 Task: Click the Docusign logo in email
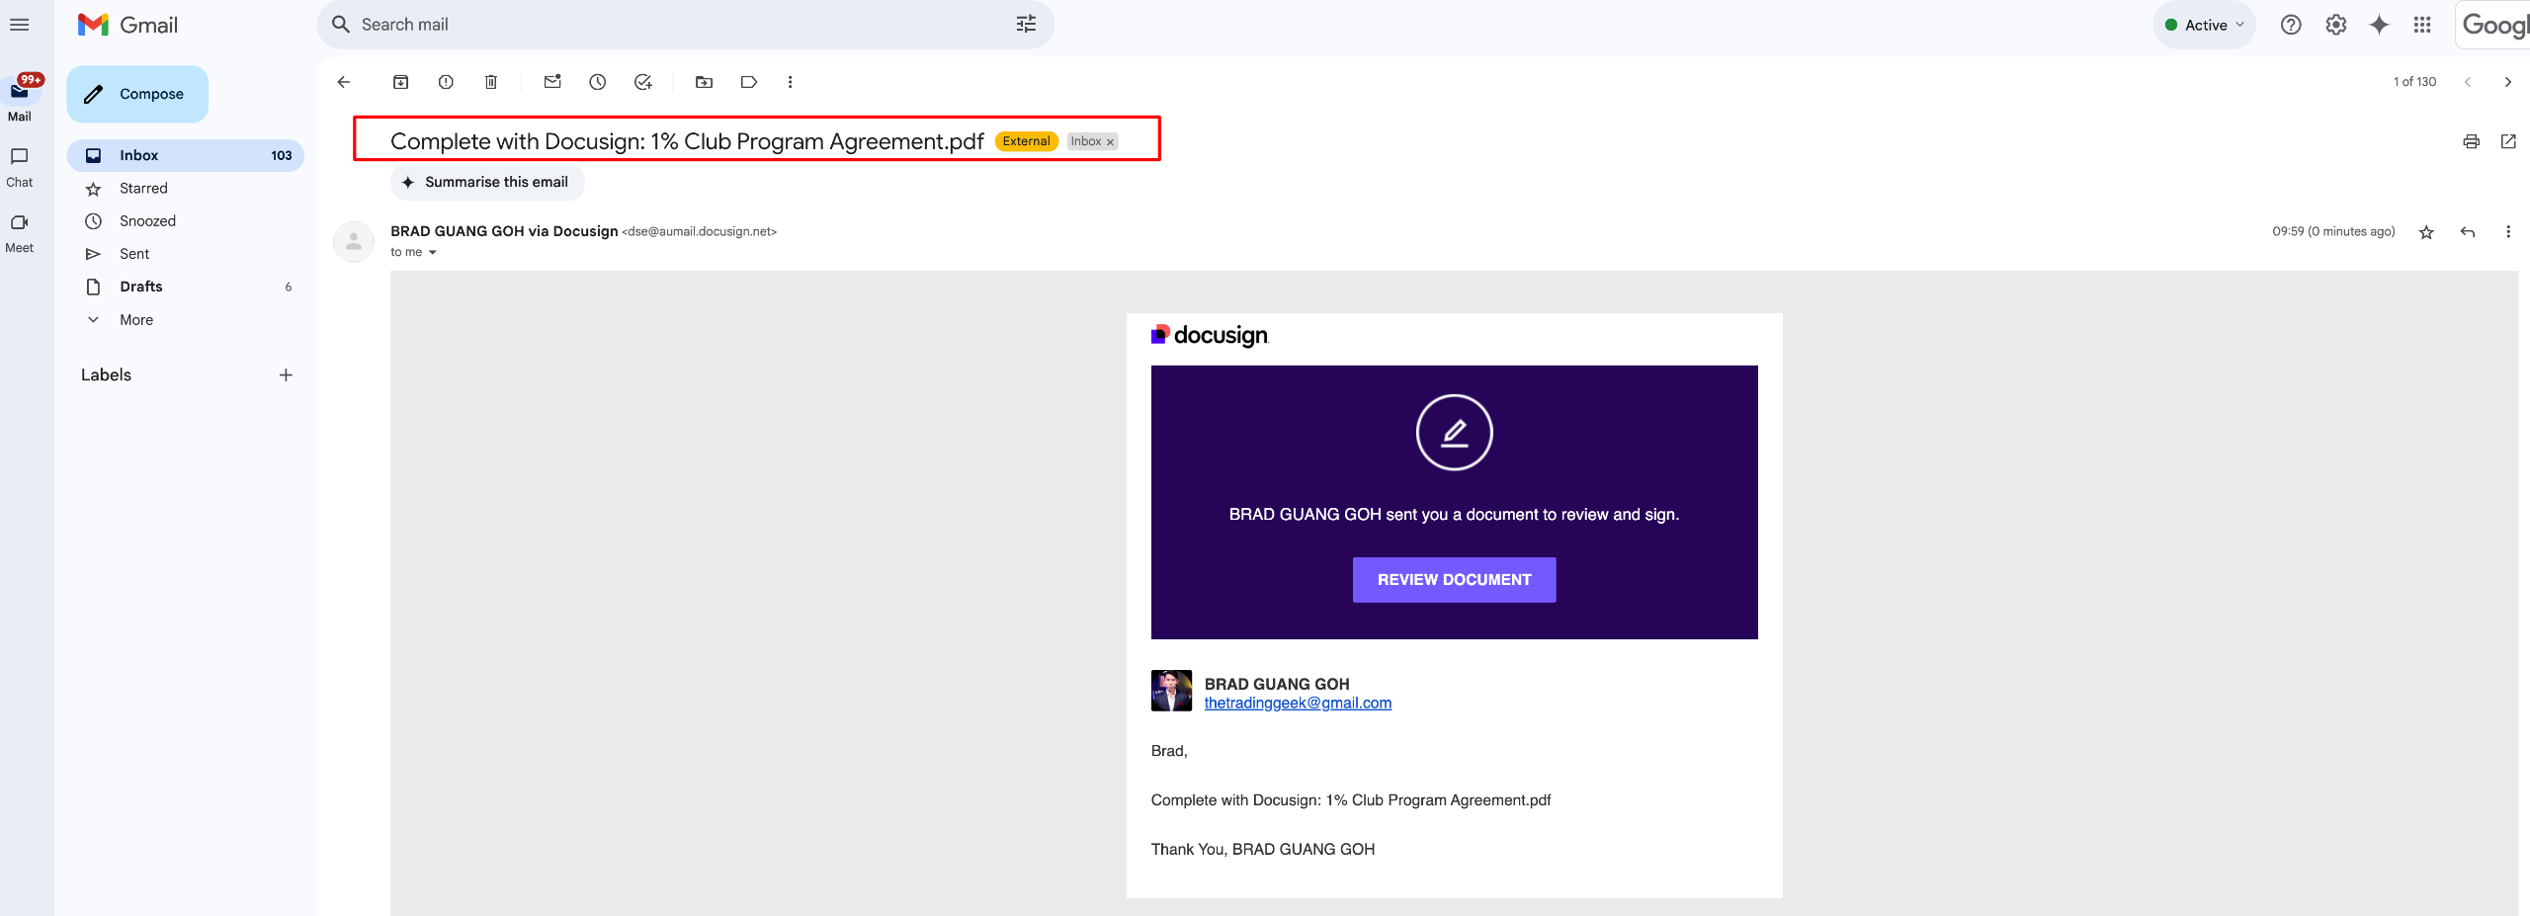[x=1210, y=336]
